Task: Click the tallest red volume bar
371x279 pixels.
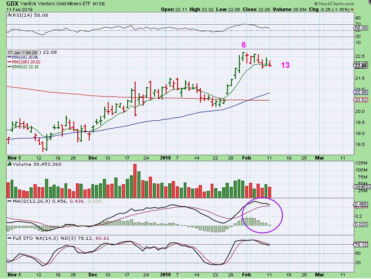Action: pos(135,181)
